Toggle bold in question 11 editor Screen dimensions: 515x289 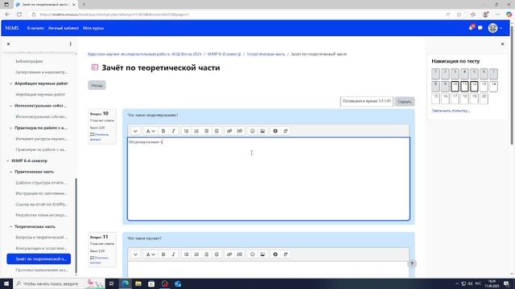pos(163,254)
